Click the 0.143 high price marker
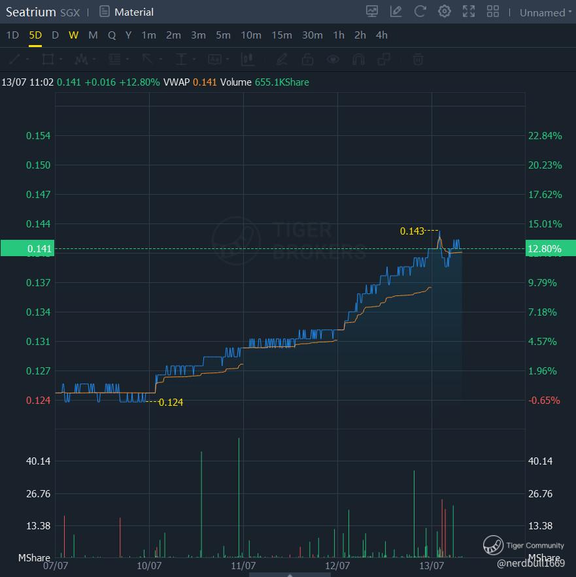This screenshot has height=577, width=576. point(412,231)
